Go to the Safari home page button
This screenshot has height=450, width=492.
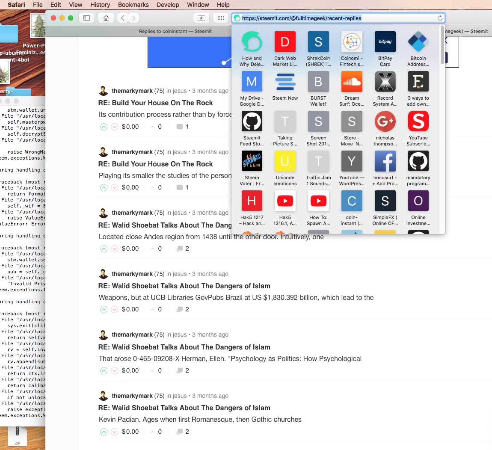(x=106, y=18)
